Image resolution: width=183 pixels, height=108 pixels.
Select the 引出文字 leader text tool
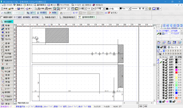click(x=7, y=100)
